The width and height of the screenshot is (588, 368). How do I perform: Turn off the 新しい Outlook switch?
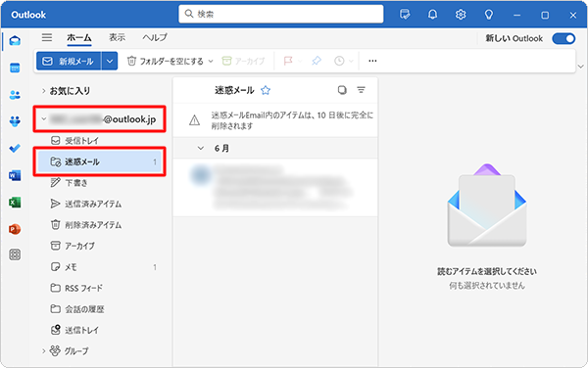[563, 38]
